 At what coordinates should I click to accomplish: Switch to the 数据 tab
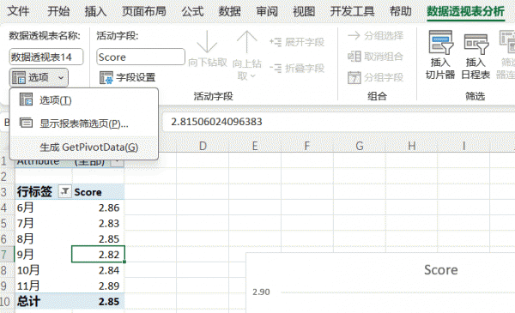(x=229, y=11)
